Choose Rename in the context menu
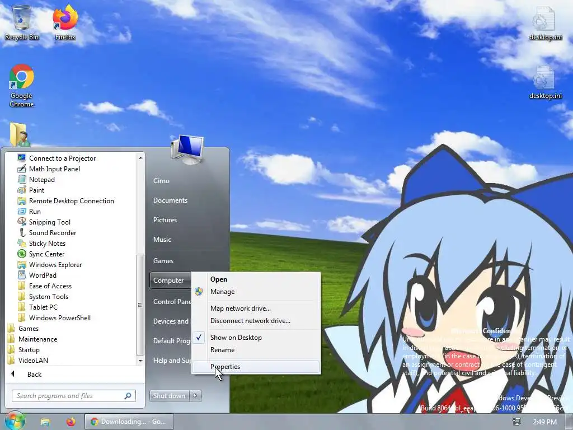573x430 pixels. point(256,349)
